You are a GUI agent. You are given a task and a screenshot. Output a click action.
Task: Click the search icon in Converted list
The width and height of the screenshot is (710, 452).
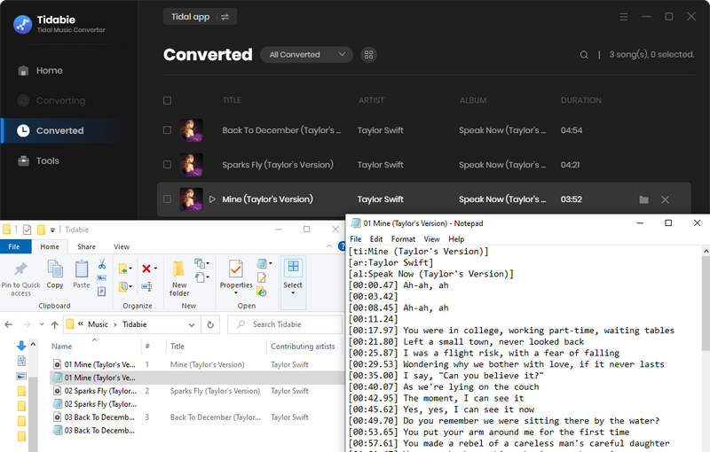tap(584, 55)
